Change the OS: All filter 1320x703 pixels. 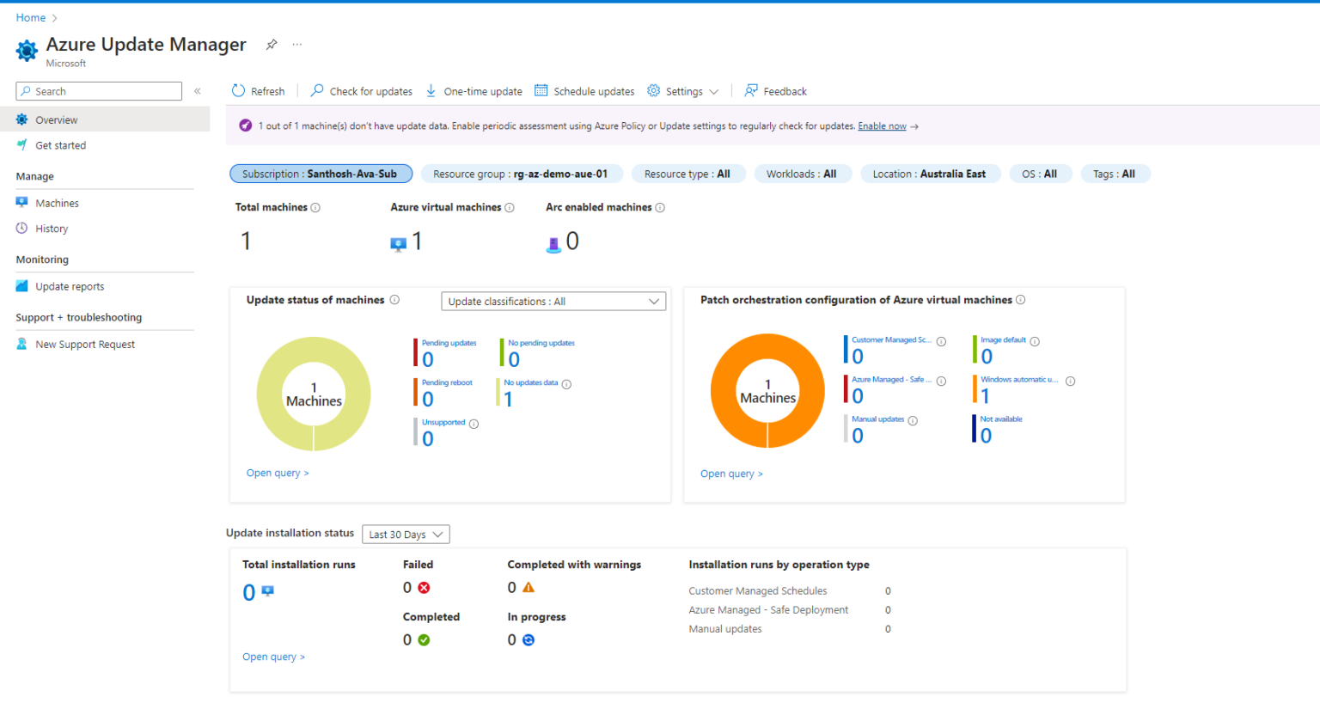(1041, 173)
